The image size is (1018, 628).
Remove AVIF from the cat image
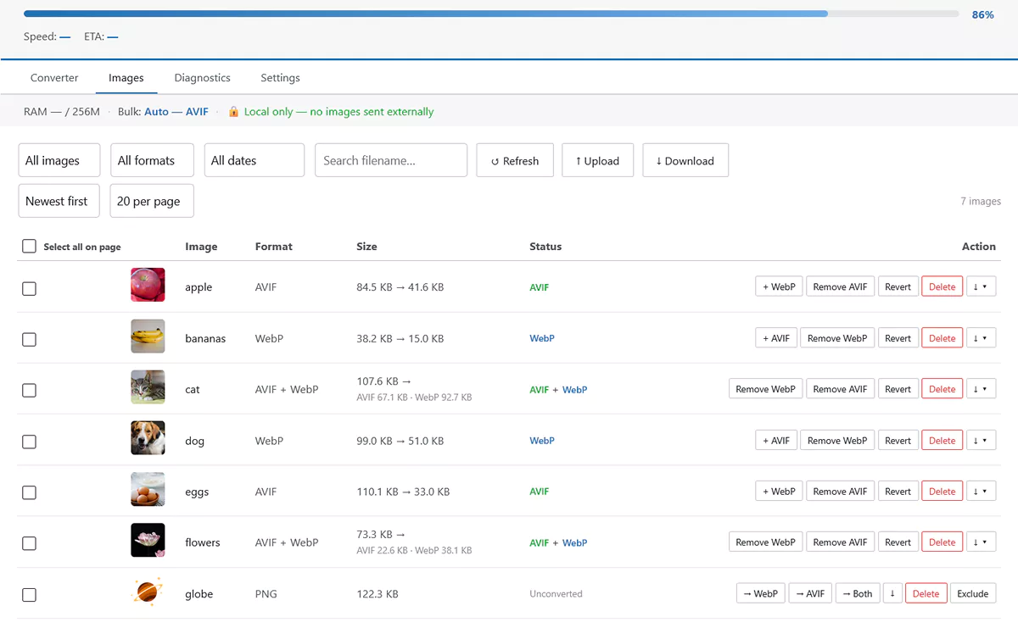point(840,389)
